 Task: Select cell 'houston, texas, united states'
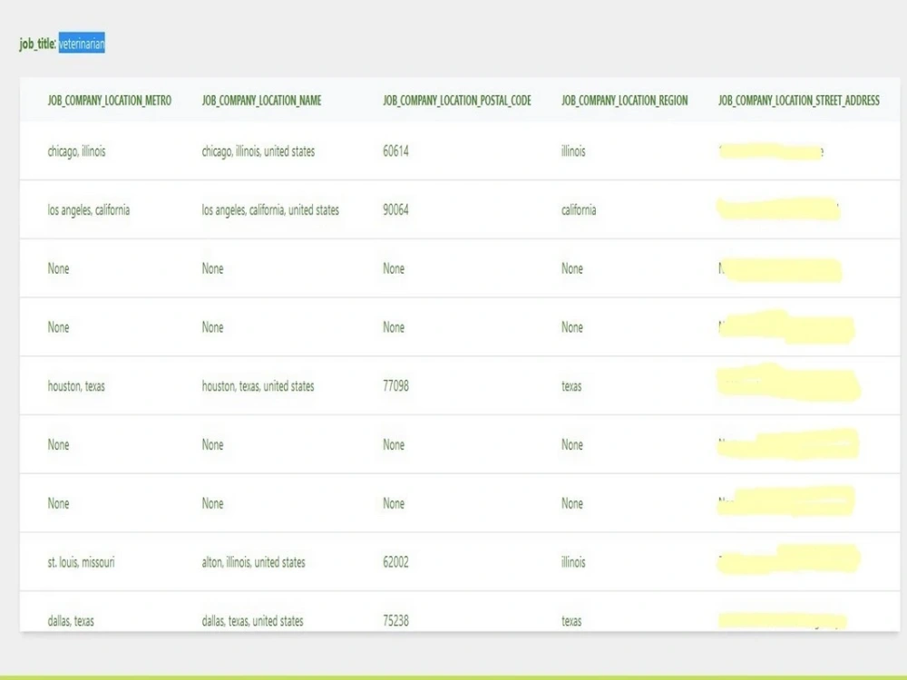[258, 386]
